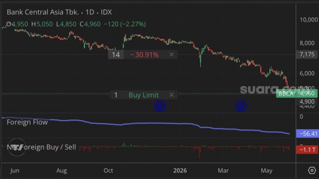Click the 6,000 price axis label
This screenshot has height=179, width=319.
(307, 73)
